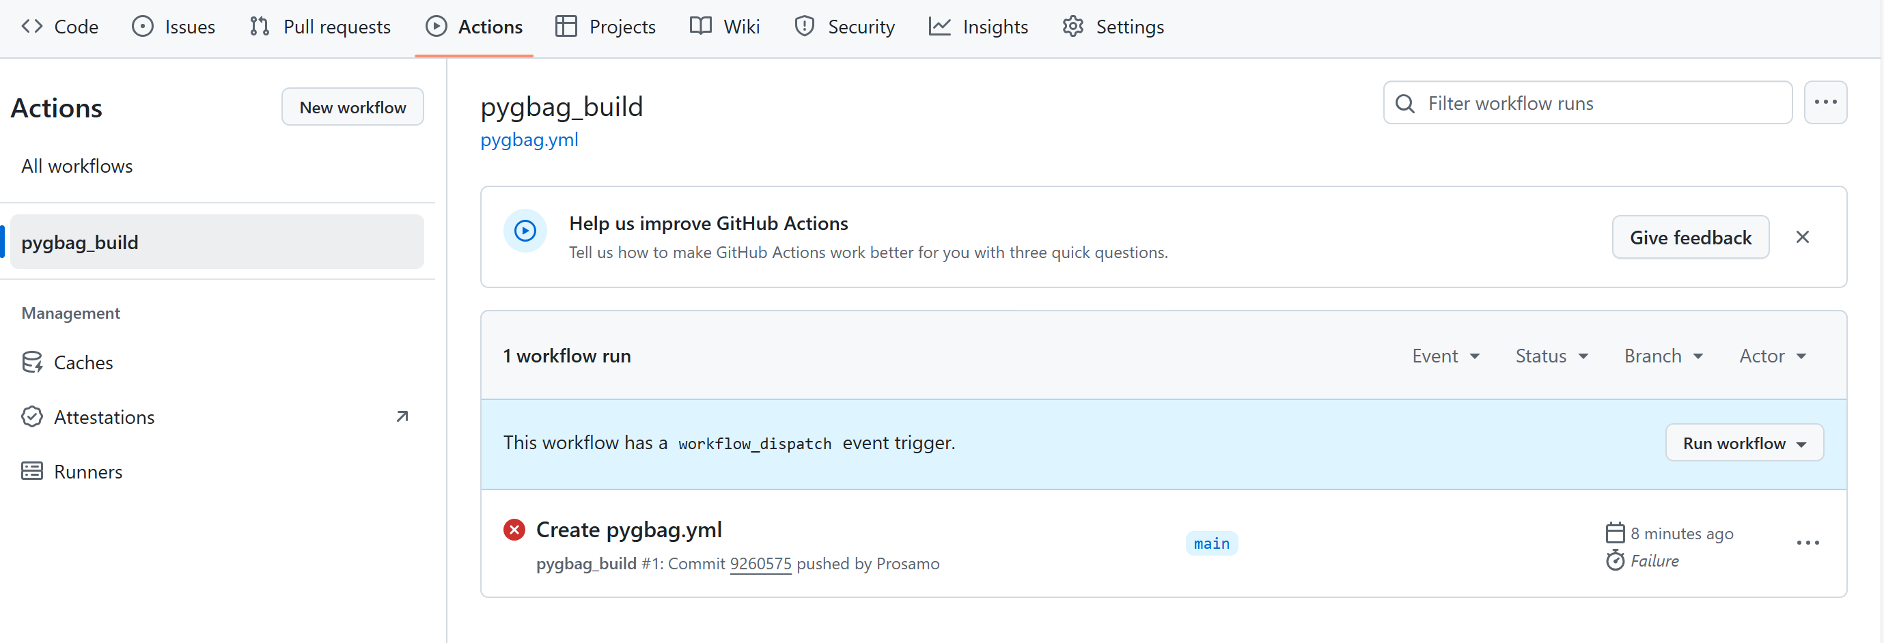The image size is (1884, 643).
Task: Click the Filter workflow runs search field
Action: [1594, 103]
